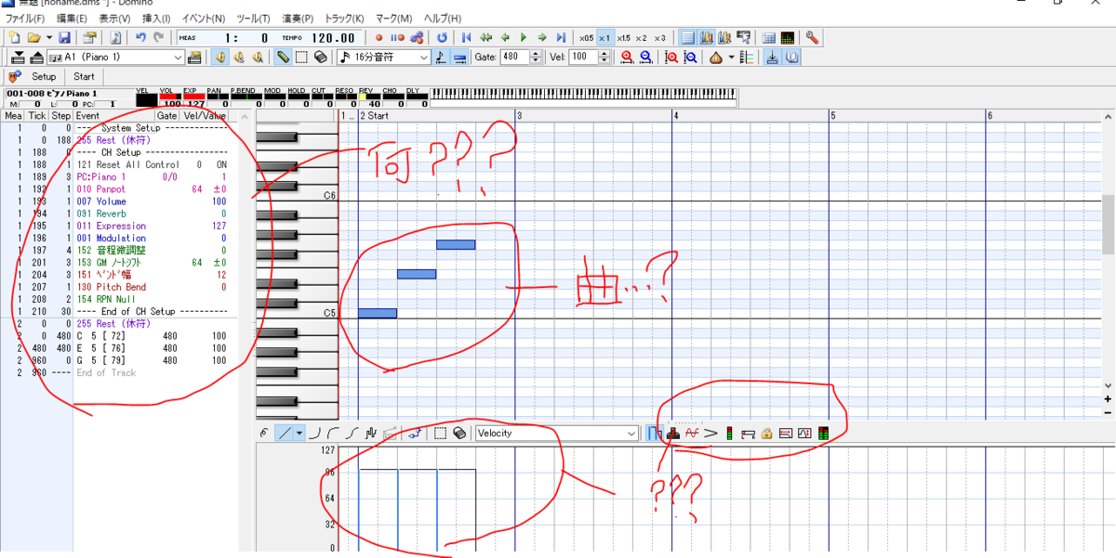Click the accent > icon in graph toolbar
Image resolution: width=1116 pixels, height=558 pixels.
pos(711,433)
